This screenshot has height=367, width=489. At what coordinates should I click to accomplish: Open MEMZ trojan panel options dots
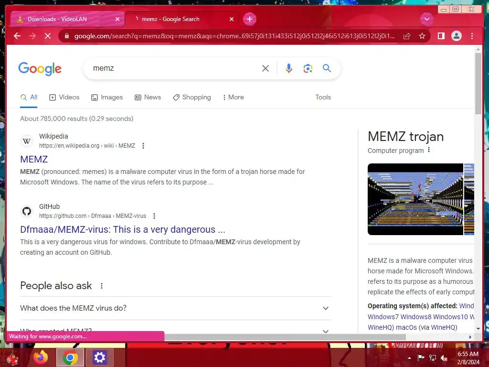pyautogui.click(x=429, y=150)
